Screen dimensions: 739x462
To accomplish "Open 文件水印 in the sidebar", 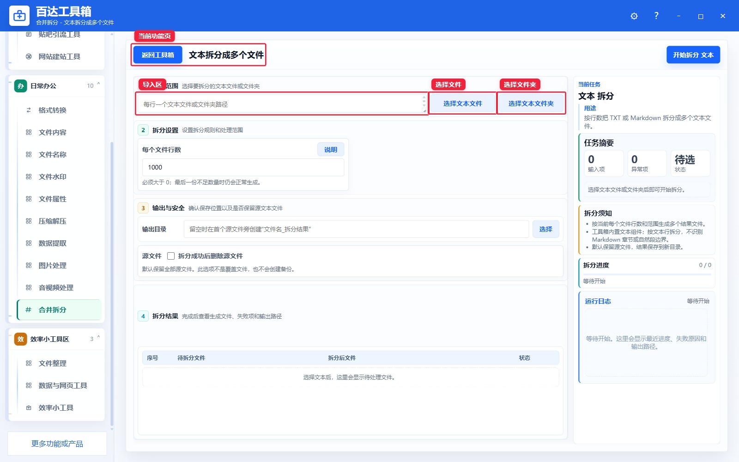I will click(59, 176).
